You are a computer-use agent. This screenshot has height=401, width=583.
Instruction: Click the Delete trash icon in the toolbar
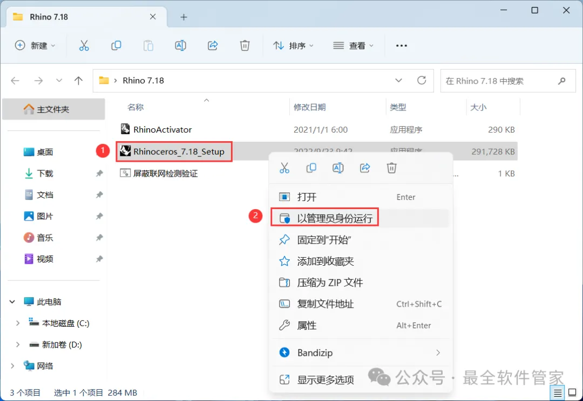tap(245, 46)
